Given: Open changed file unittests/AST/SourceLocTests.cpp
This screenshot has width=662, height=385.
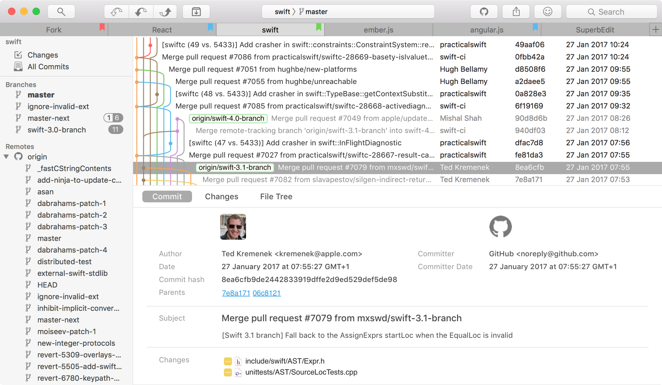Looking at the screenshot, I should click(x=301, y=372).
